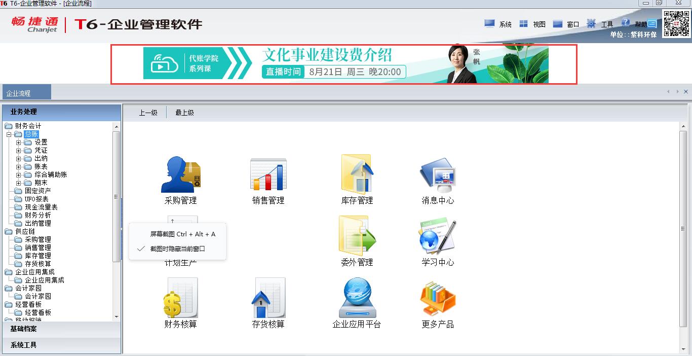This screenshot has height=356, width=692.
Task: Open the 系统 menu
Action: [506, 24]
